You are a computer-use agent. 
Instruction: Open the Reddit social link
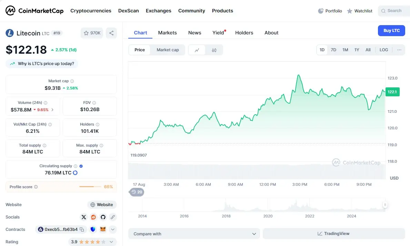(93, 217)
